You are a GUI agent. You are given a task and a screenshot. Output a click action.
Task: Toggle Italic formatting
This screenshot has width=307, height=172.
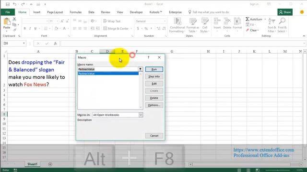30,29
